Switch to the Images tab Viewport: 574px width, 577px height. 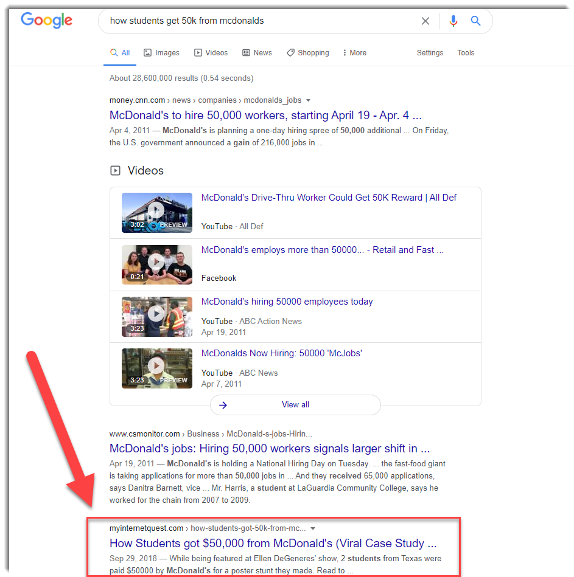click(x=161, y=53)
